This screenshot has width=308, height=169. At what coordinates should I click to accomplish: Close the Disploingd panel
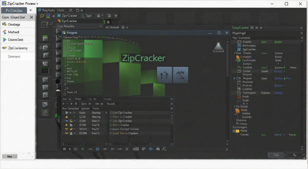coord(302,33)
